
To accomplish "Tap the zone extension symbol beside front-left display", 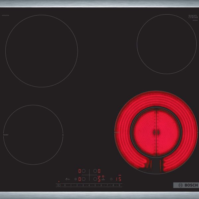I will point(76,179).
